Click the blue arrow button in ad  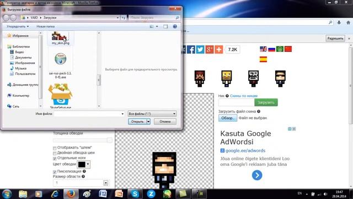coord(257,175)
